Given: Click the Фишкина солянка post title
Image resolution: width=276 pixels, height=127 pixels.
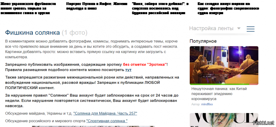Looking at the screenshot, I should tap(32, 32).
